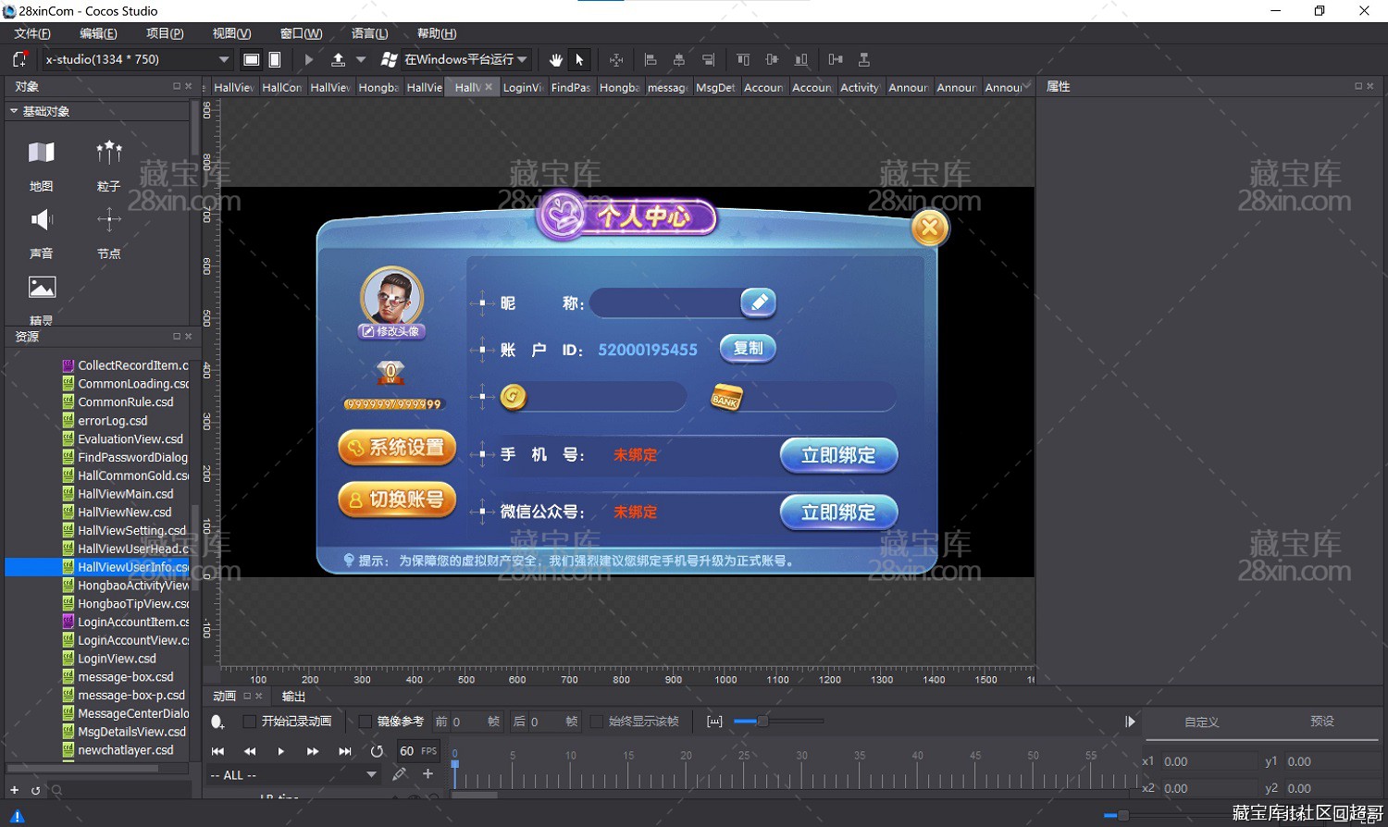
Task: Click the 复制 button next to the account ID
Action: click(748, 349)
